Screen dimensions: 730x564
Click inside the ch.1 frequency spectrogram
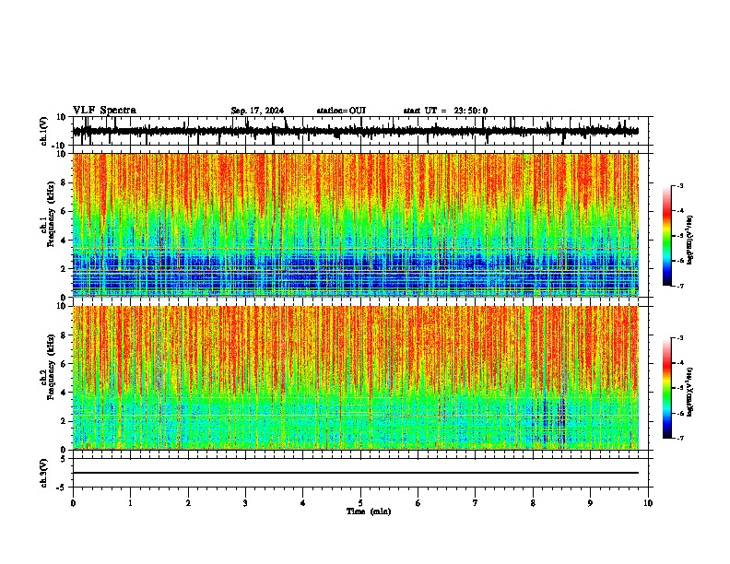pyautogui.click(x=355, y=225)
